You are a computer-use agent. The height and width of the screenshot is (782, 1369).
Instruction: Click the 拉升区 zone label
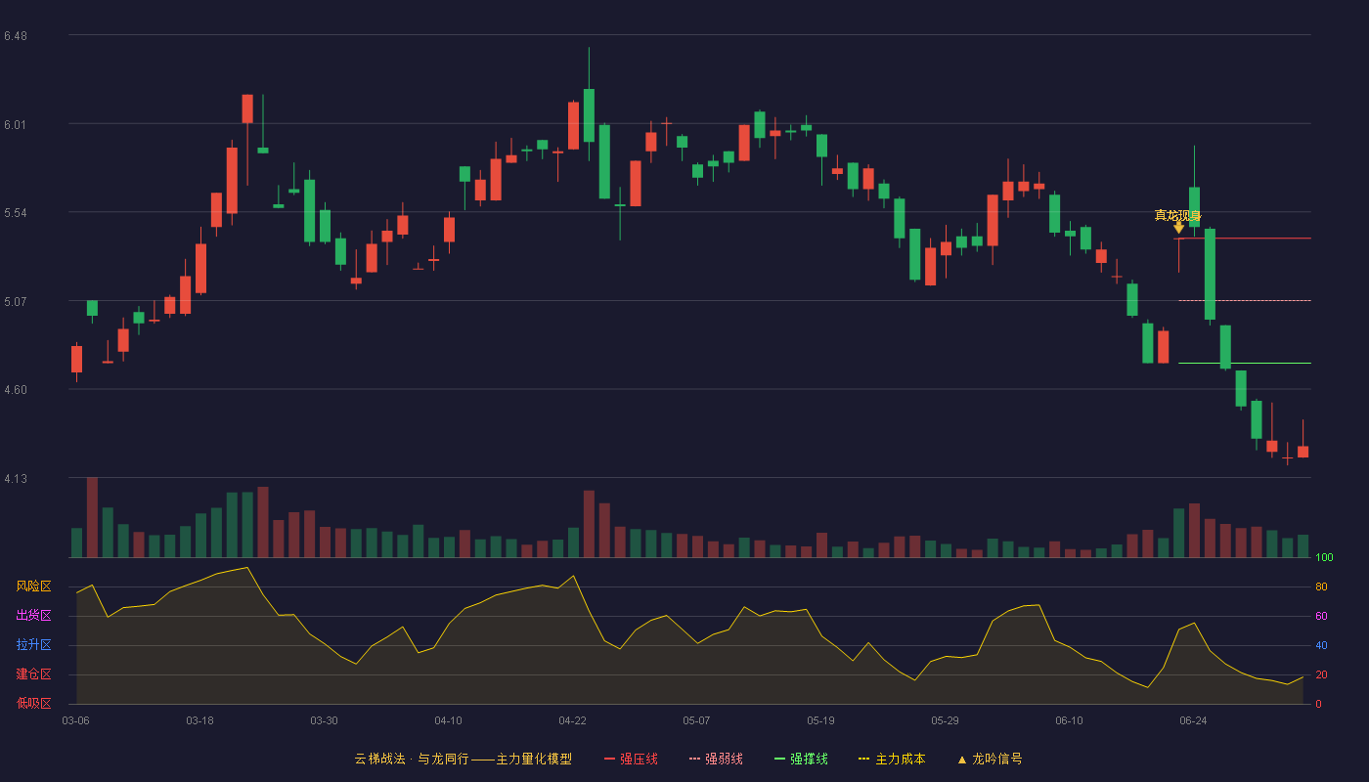pyautogui.click(x=34, y=645)
